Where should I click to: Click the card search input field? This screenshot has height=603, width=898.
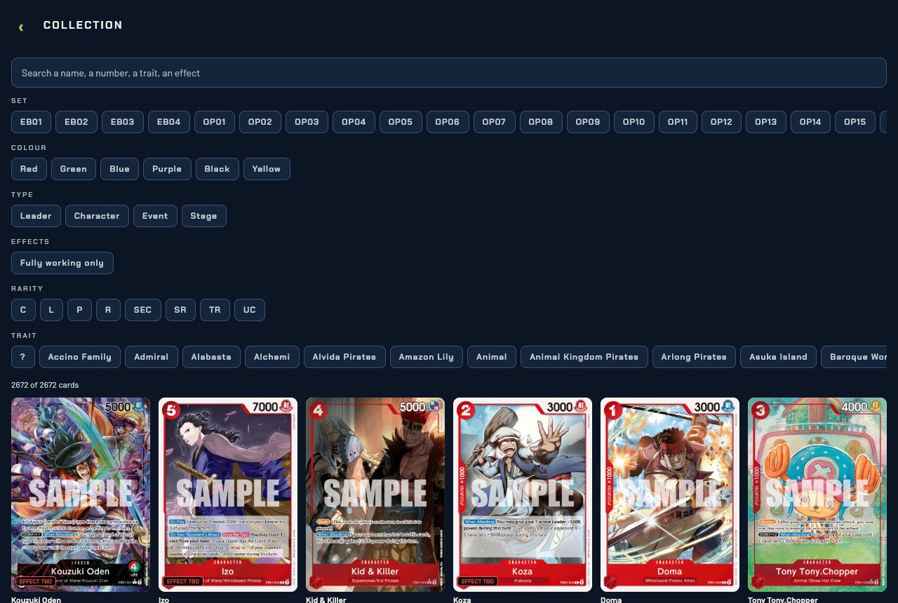click(x=449, y=73)
